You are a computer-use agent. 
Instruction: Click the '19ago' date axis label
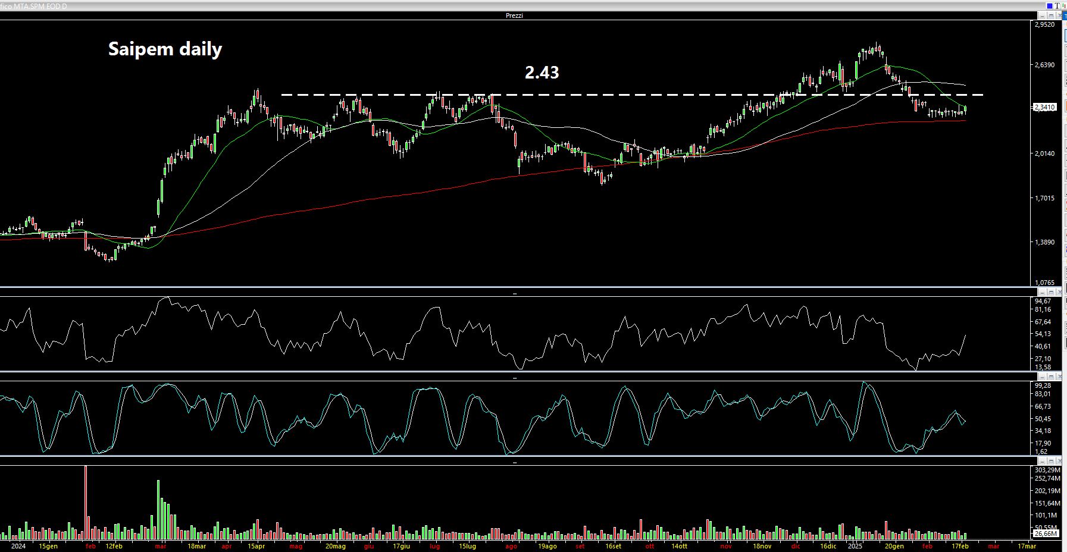pos(547,546)
